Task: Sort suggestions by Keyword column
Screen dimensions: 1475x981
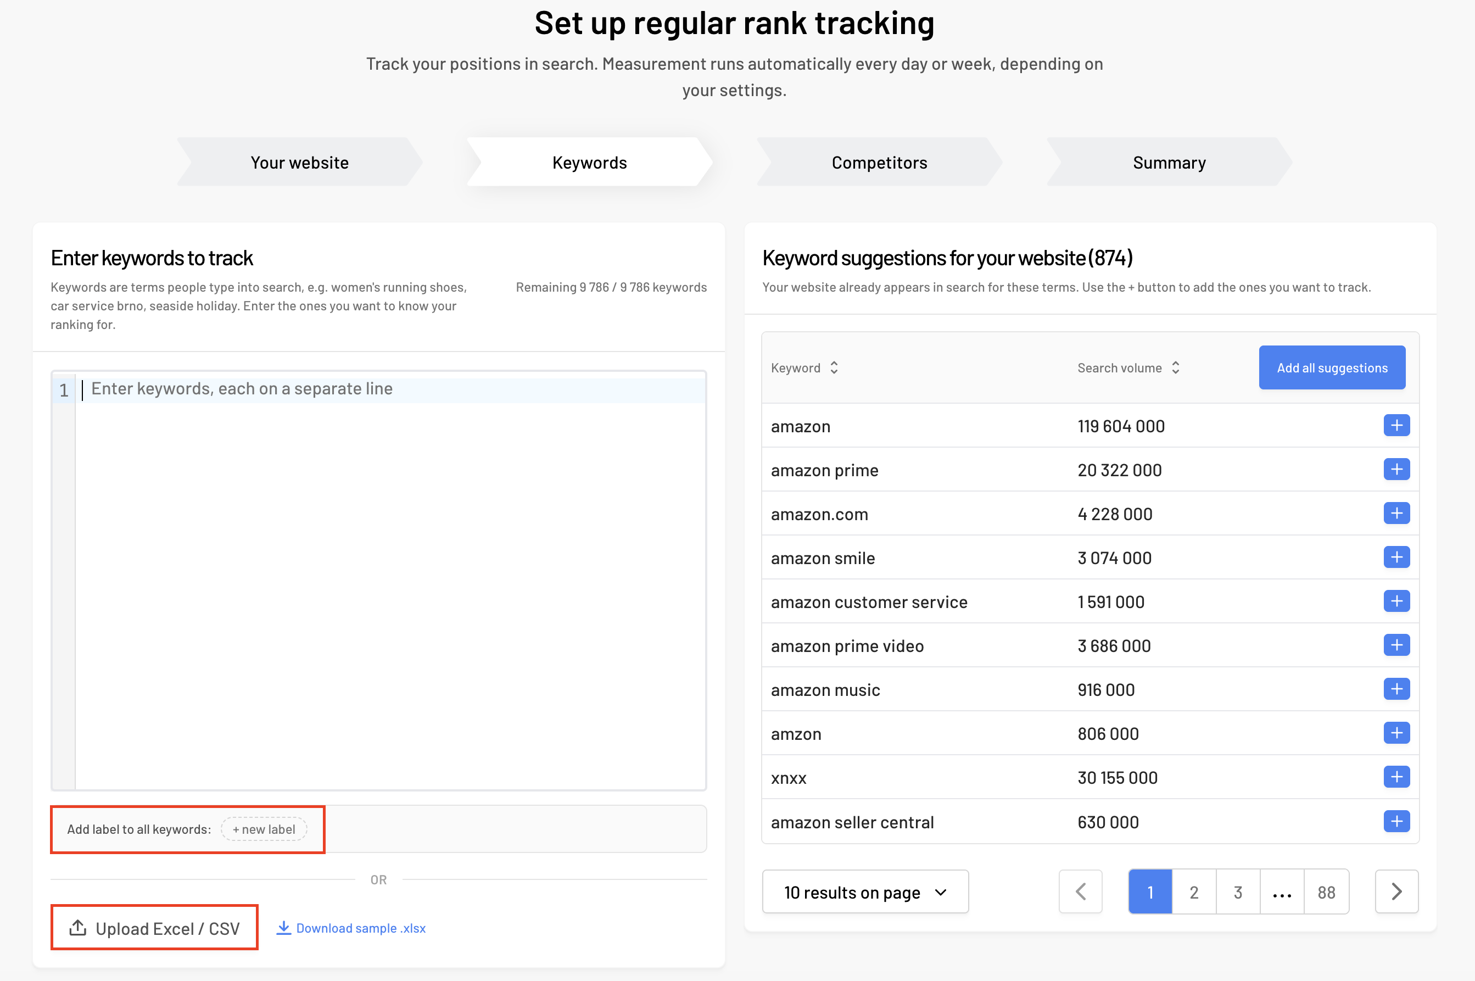Action: pos(804,368)
